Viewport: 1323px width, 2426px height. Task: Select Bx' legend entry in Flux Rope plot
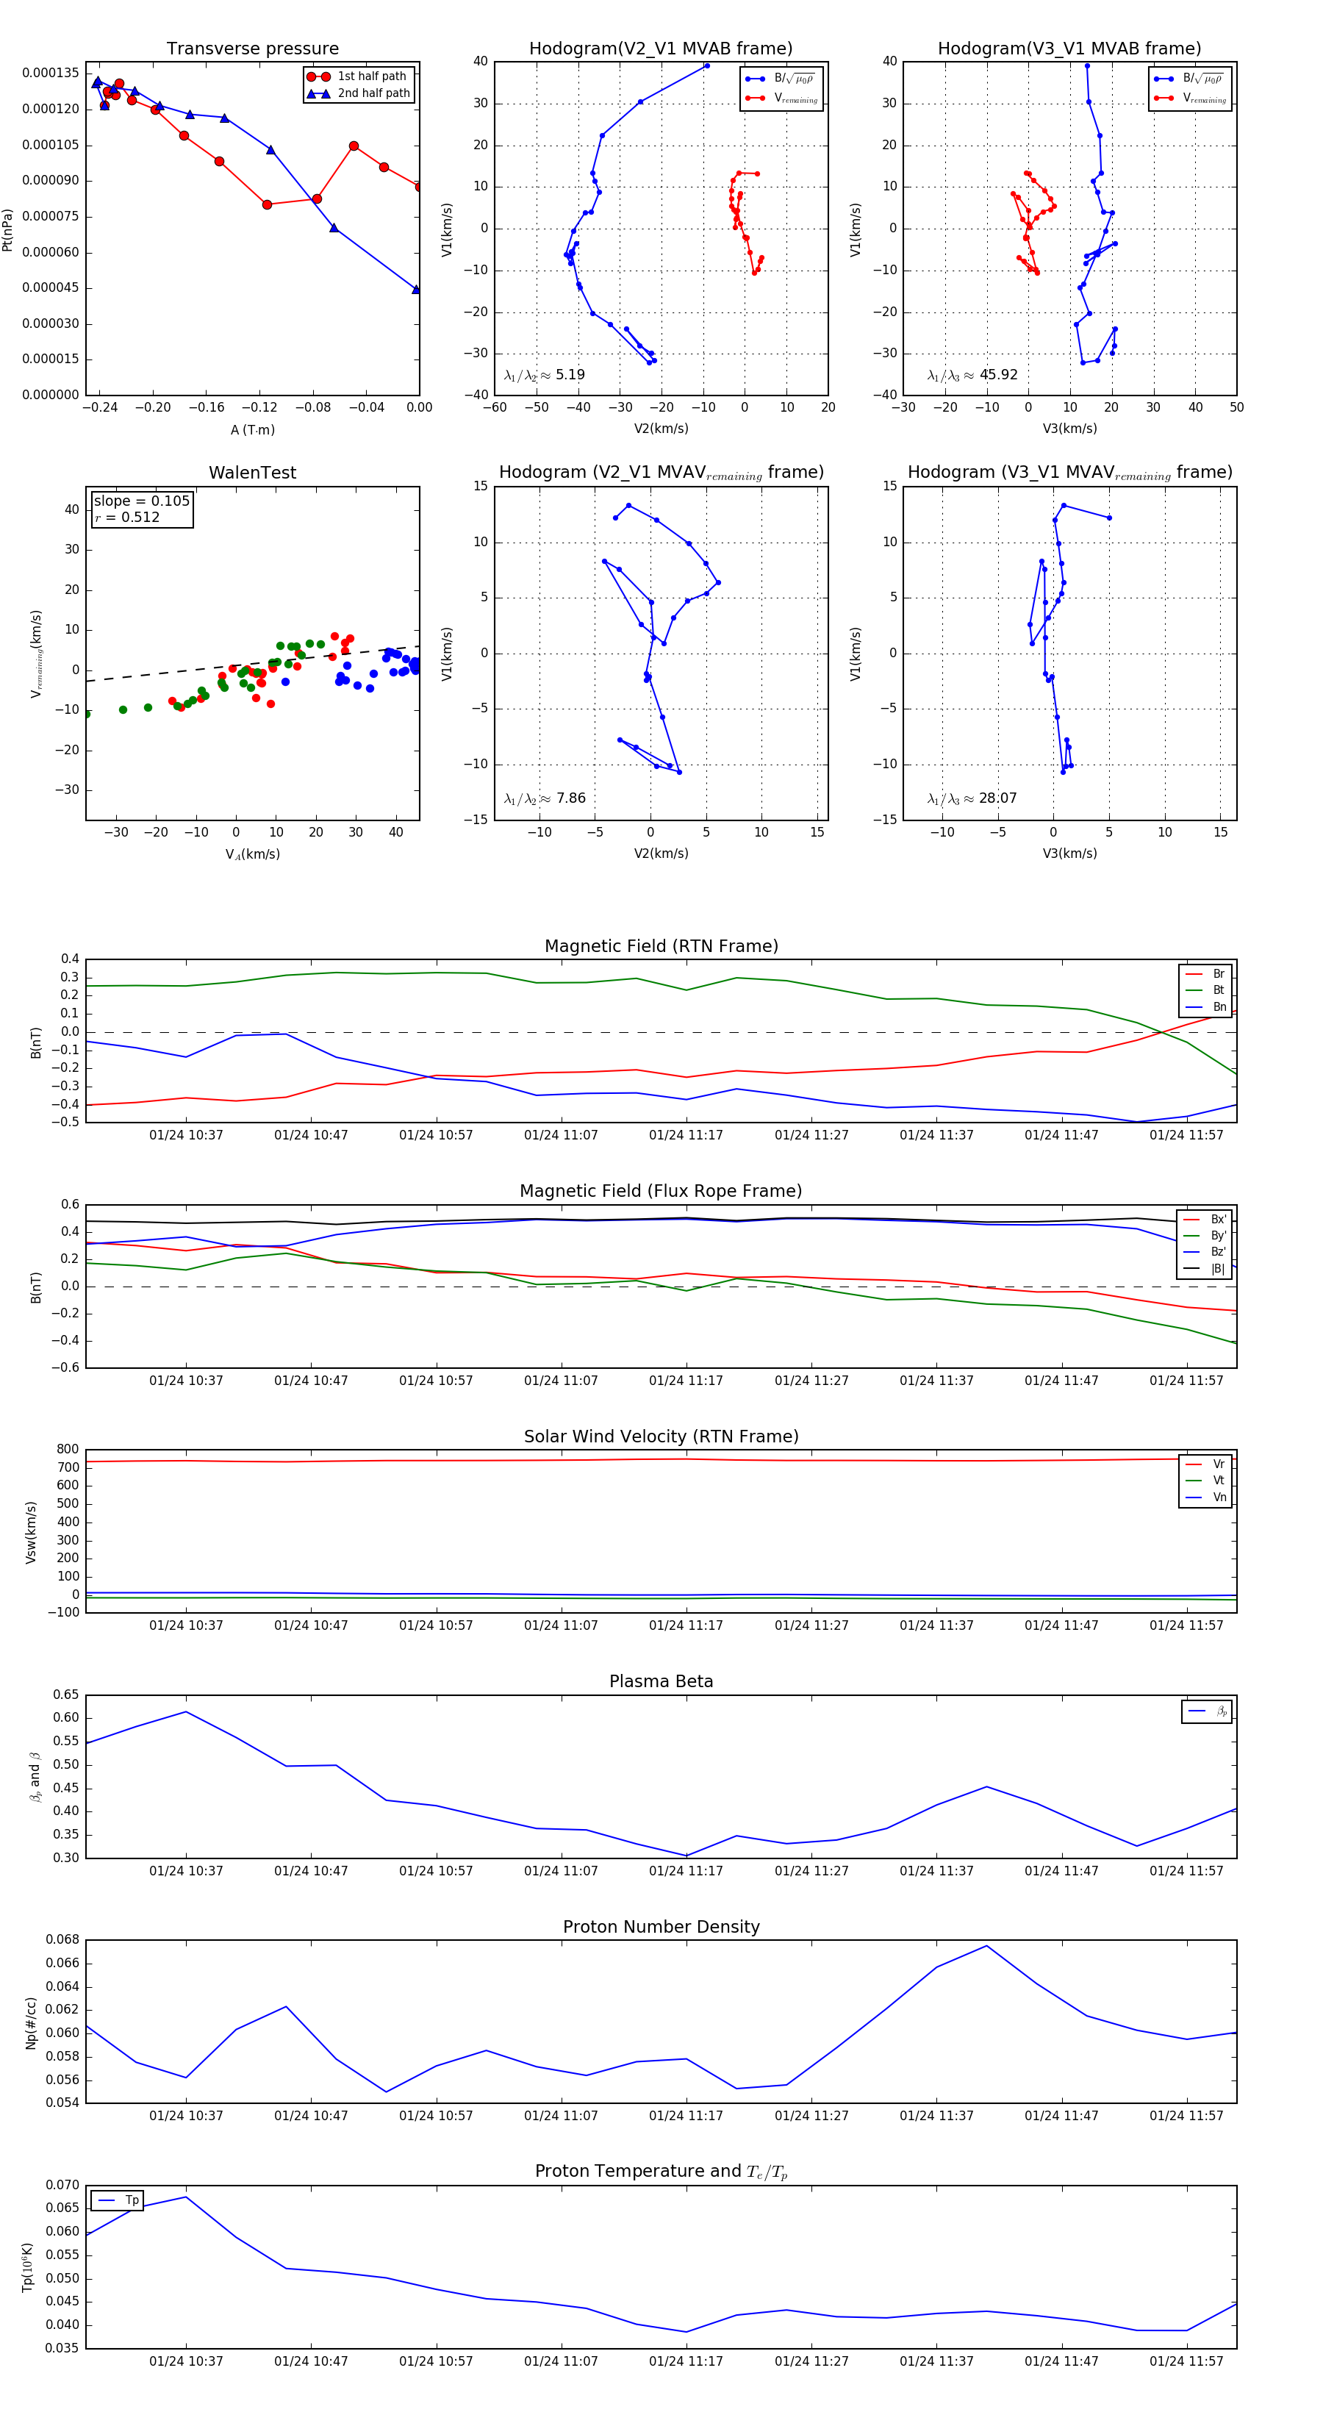click(x=1205, y=1219)
